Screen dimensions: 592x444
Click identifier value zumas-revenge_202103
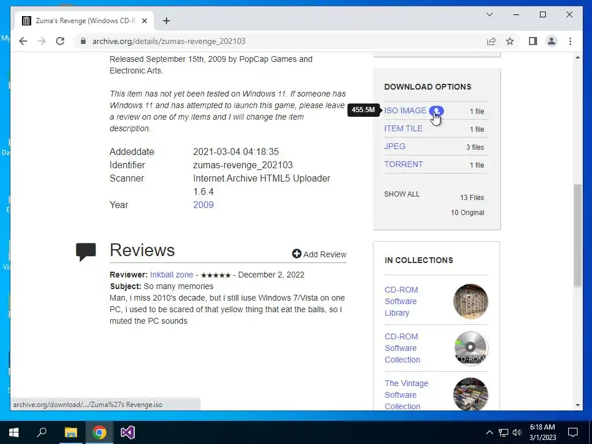pyautogui.click(x=243, y=165)
